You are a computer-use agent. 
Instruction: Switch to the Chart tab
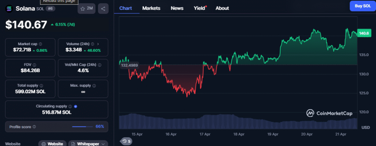pos(126,8)
